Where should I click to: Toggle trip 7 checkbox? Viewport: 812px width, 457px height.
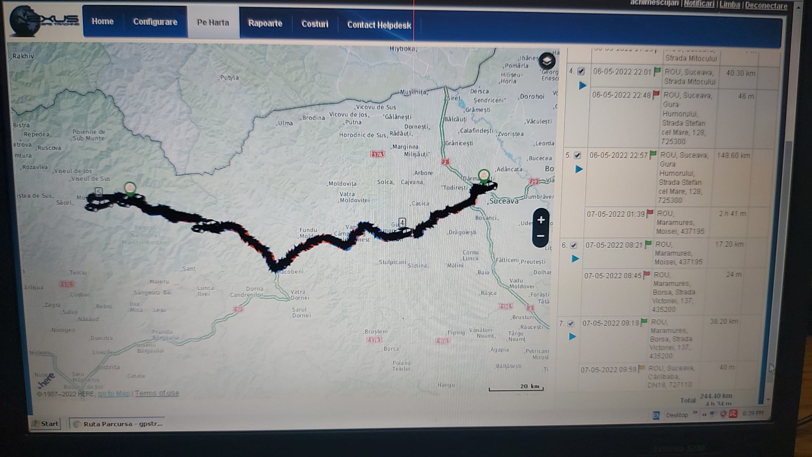571,324
